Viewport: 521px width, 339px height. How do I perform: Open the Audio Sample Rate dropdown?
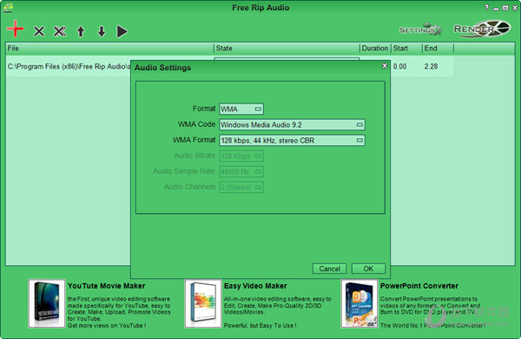[x=241, y=171]
